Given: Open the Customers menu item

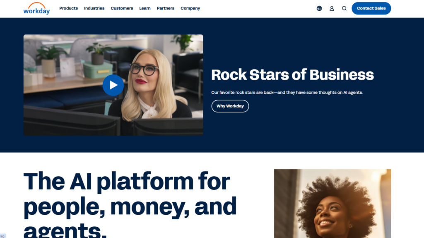Looking at the screenshot, I should [122, 8].
